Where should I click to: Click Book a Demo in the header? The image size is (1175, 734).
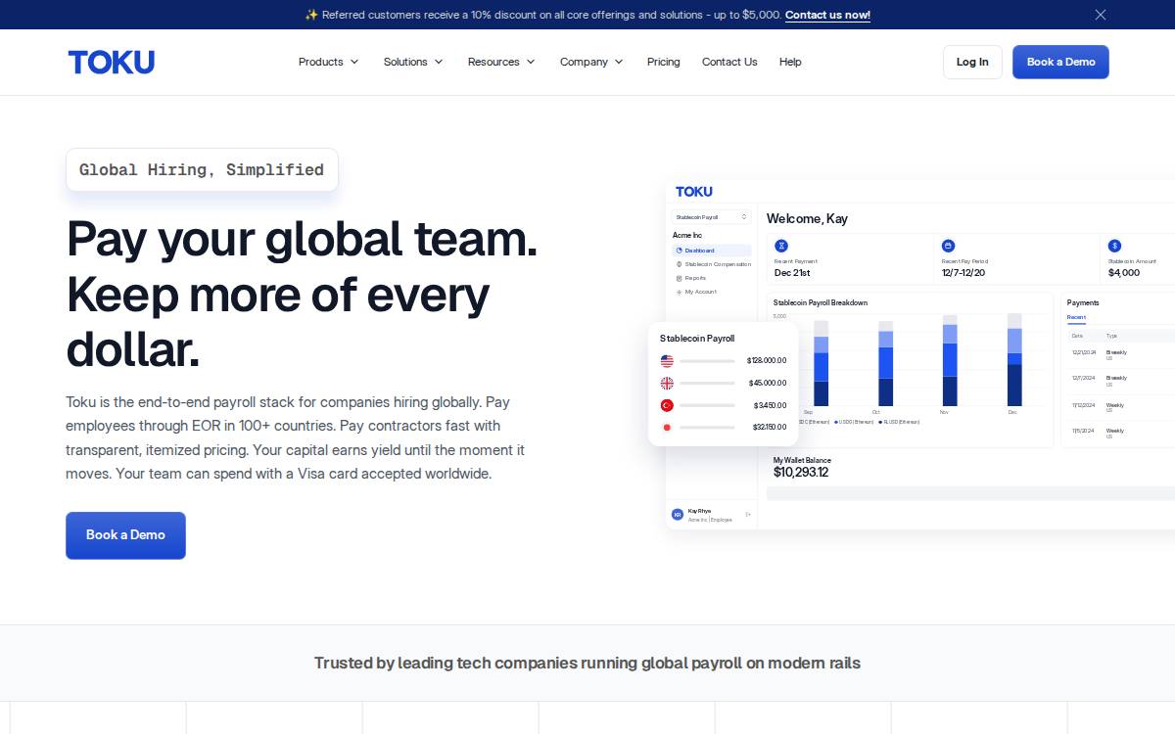pyautogui.click(x=1060, y=62)
